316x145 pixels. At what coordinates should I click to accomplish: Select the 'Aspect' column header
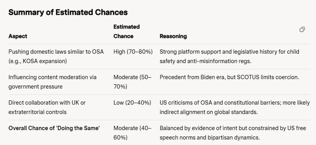18,36
